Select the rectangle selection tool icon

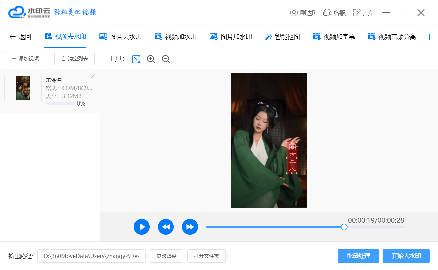coord(136,59)
